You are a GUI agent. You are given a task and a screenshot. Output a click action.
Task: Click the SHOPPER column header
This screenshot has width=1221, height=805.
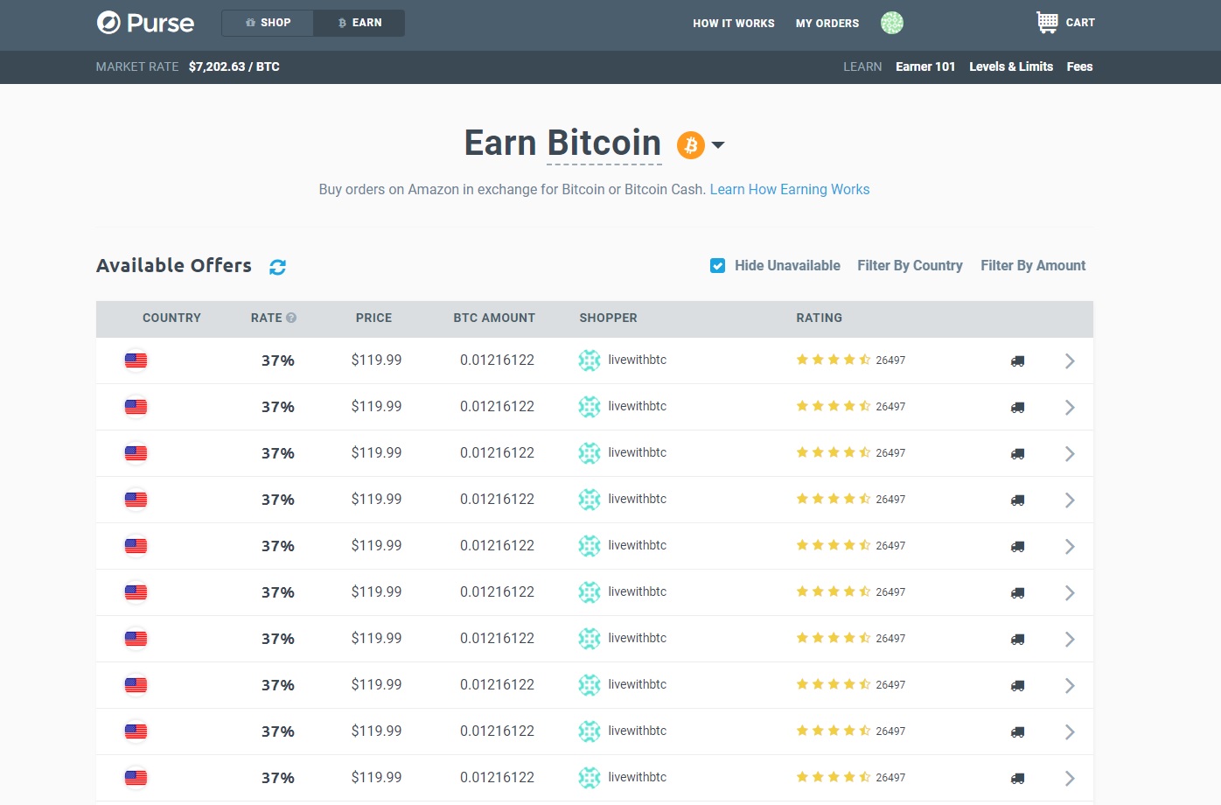tap(608, 318)
